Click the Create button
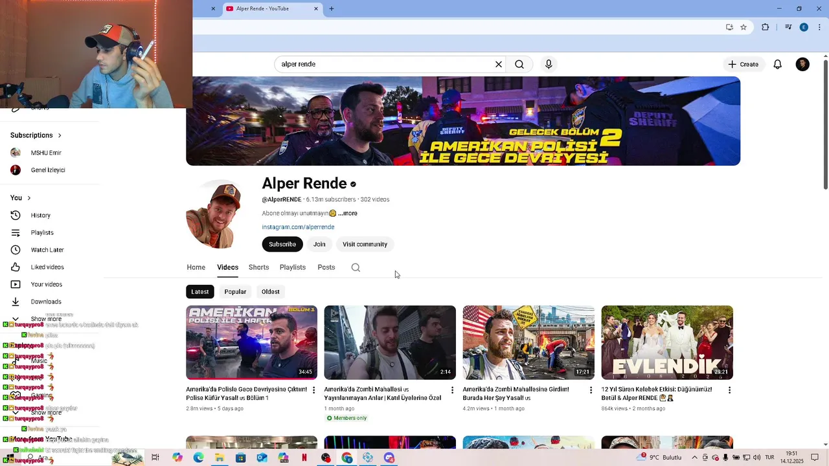829x466 pixels. point(743,64)
